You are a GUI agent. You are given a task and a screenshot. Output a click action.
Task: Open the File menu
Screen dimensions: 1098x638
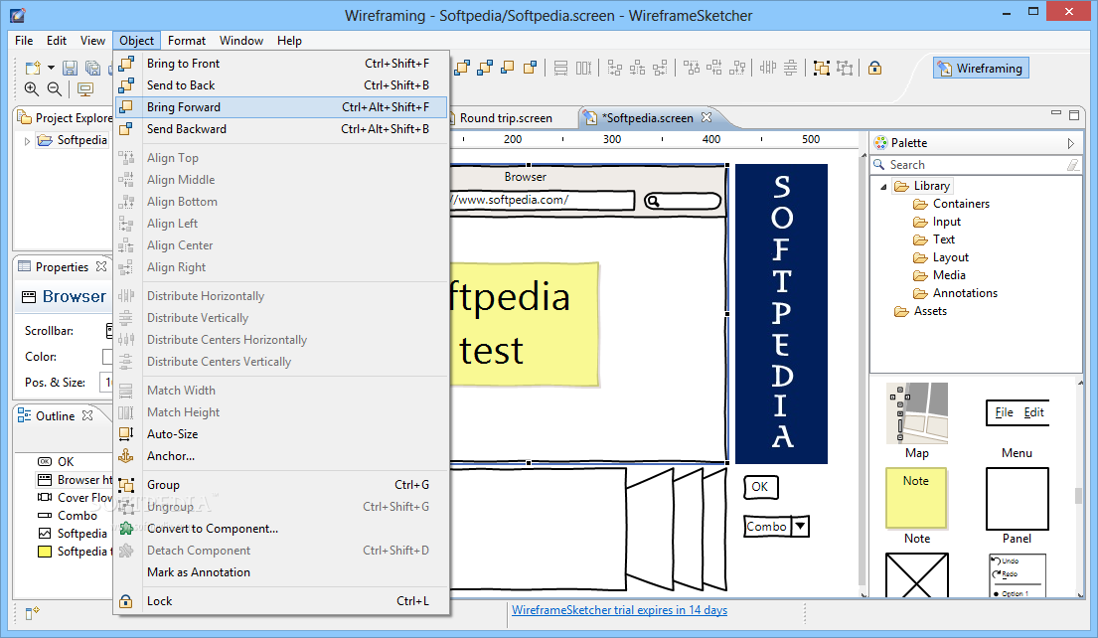(x=24, y=41)
